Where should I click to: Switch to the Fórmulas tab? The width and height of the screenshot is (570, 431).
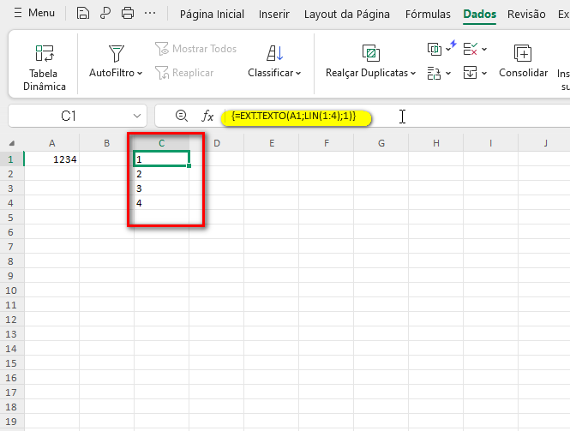426,14
